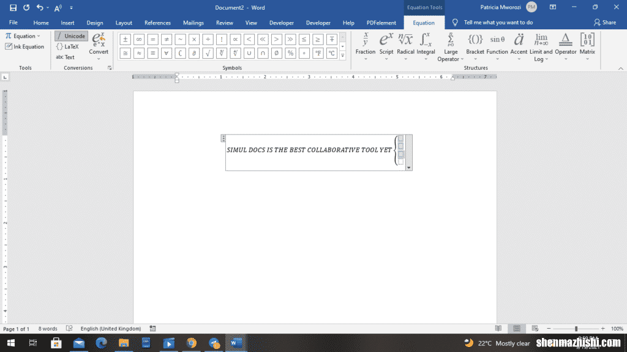Insert the minus-plus symbol
Viewport: 627px width, 352px height.
[331, 39]
